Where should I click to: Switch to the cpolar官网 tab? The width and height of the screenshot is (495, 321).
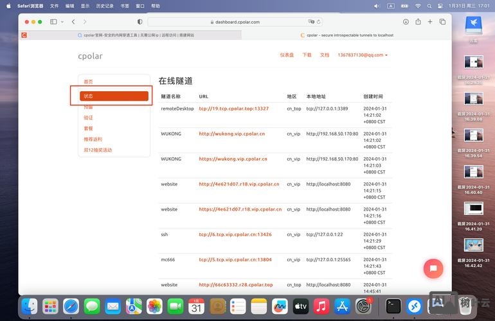click(136, 35)
